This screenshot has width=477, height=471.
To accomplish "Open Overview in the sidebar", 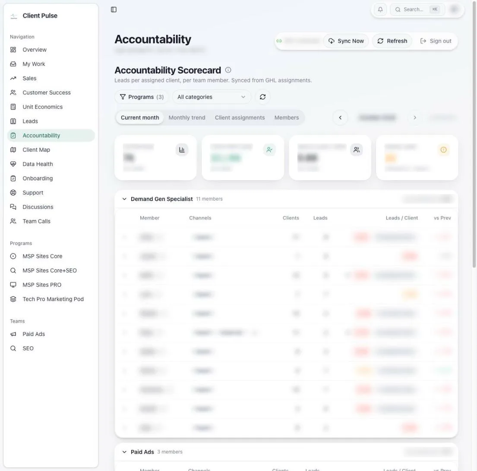I will [51, 50].
